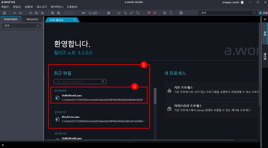Image resolution: width=268 pixels, height=148 pixels.
Task: Click the copy icon in the toolbar
Action: click(36, 13)
